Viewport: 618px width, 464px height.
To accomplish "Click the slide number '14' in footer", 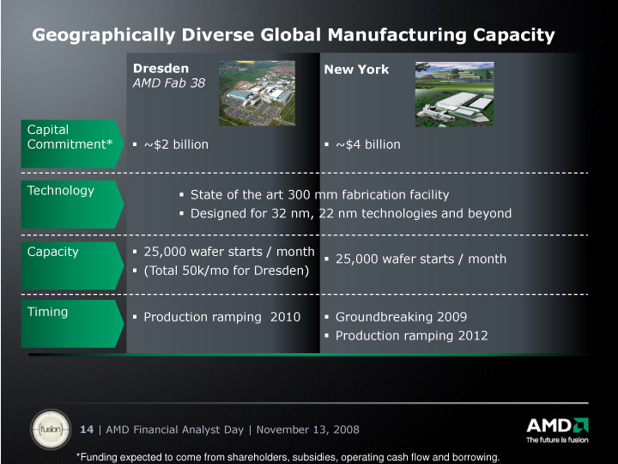I will [x=87, y=430].
